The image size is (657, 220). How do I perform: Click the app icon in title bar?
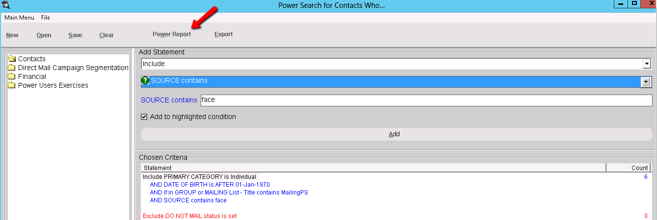pos(6,5)
